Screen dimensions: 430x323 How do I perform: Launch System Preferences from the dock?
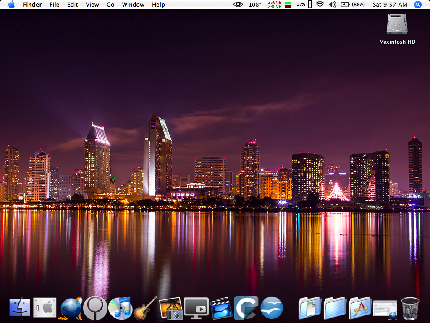(45, 308)
